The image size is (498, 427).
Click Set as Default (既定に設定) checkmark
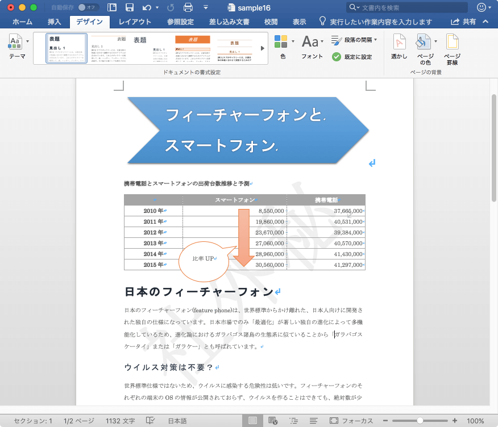click(x=337, y=57)
